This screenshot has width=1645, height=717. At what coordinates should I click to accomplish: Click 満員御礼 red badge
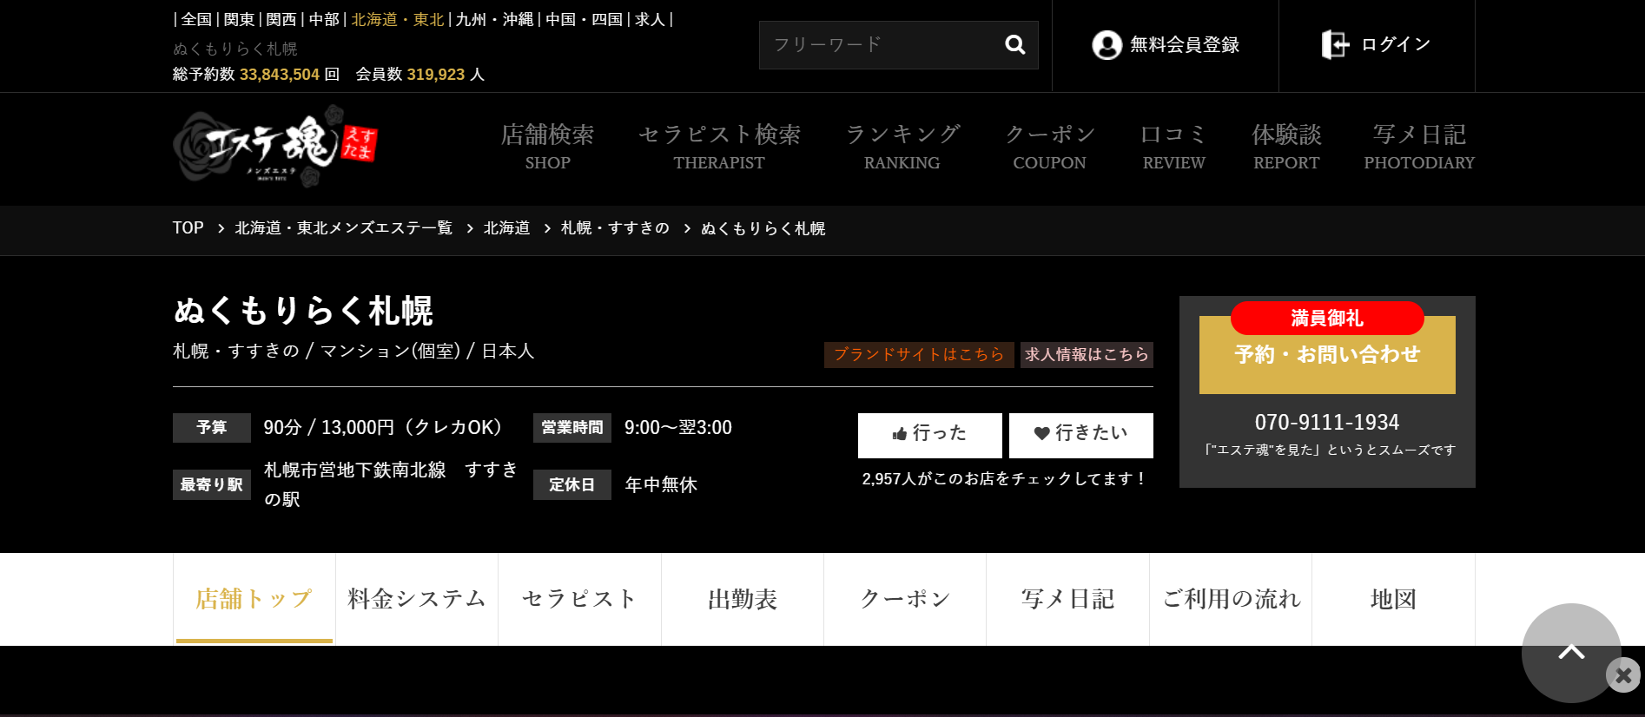pos(1327,318)
